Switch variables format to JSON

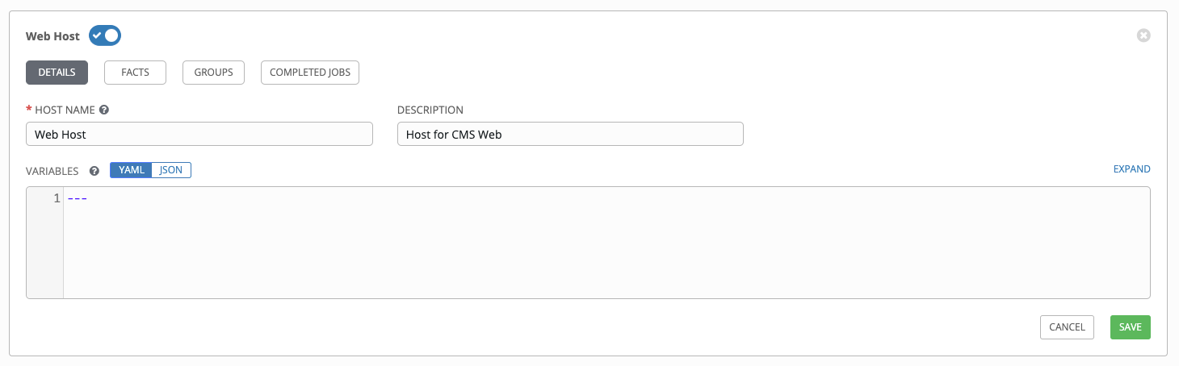171,170
